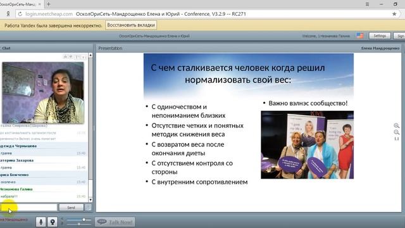This screenshot has width=405, height=228.
Task: Select chat message 'набрала!!!'
Action: click(9, 196)
